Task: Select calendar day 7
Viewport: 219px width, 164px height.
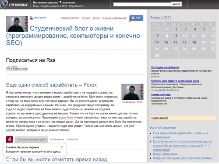Action: [x=158, y=35]
